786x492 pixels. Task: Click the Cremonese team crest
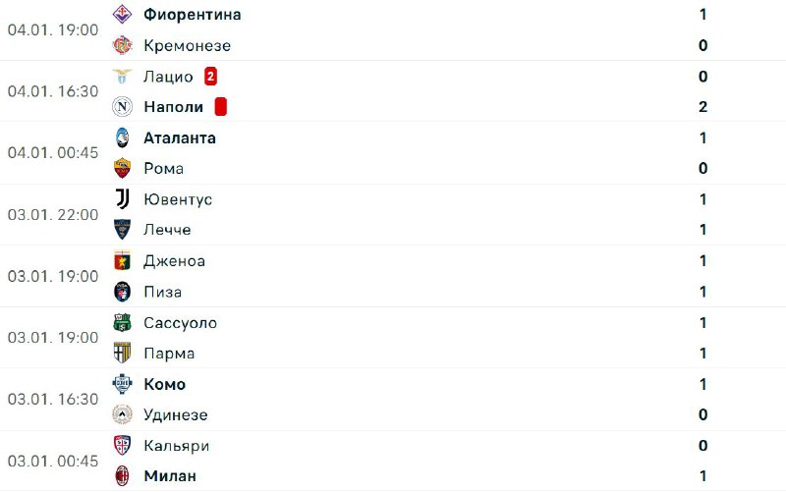[x=122, y=45]
